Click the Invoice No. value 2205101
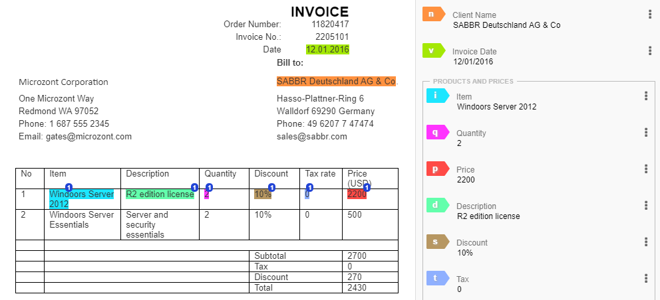The width and height of the screenshot is (660, 300). pyautogui.click(x=332, y=37)
